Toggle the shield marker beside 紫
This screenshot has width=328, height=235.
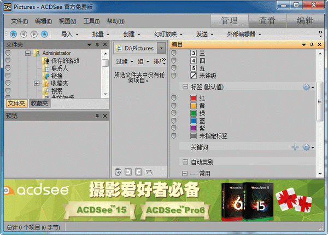click(x=174, y=128)
